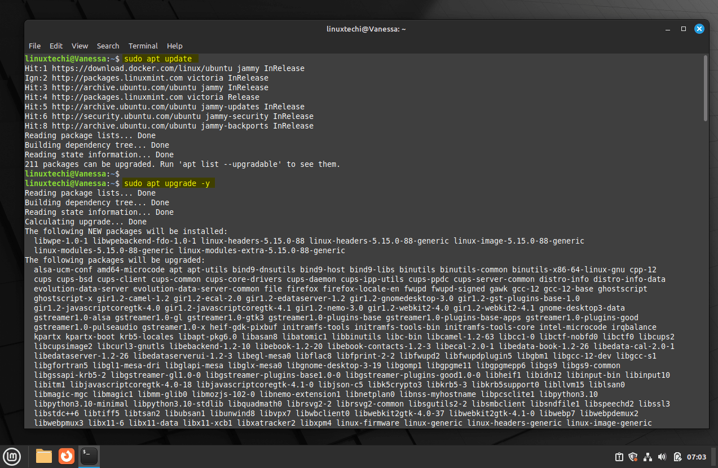Launch the Firefox browser from the taskbar
The width and height of the screenshot is (718, 468).
[x=66, y=457]
